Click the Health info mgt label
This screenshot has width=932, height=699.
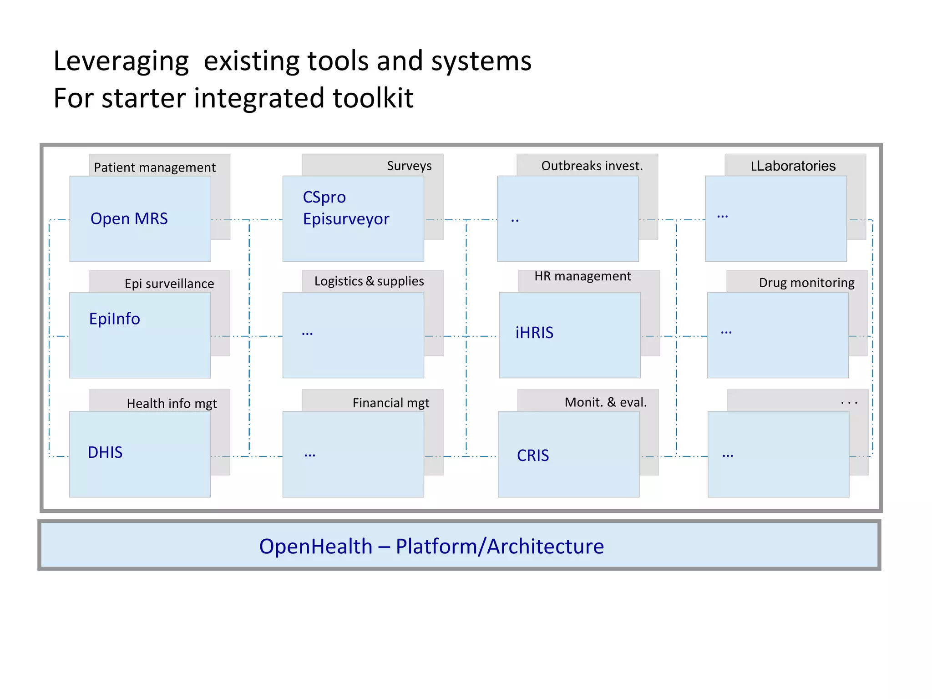[172, 403]
